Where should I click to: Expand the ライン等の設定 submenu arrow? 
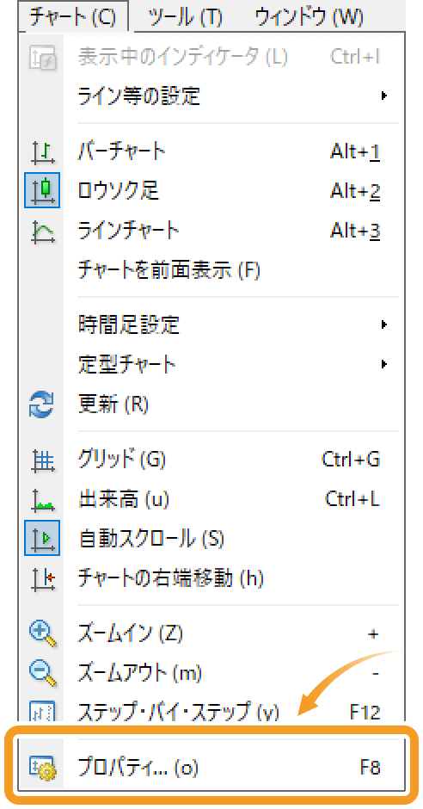click(383, 96)
